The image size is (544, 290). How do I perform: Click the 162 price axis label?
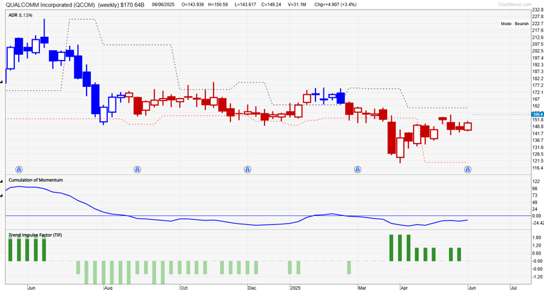click(x=536, y=106)
